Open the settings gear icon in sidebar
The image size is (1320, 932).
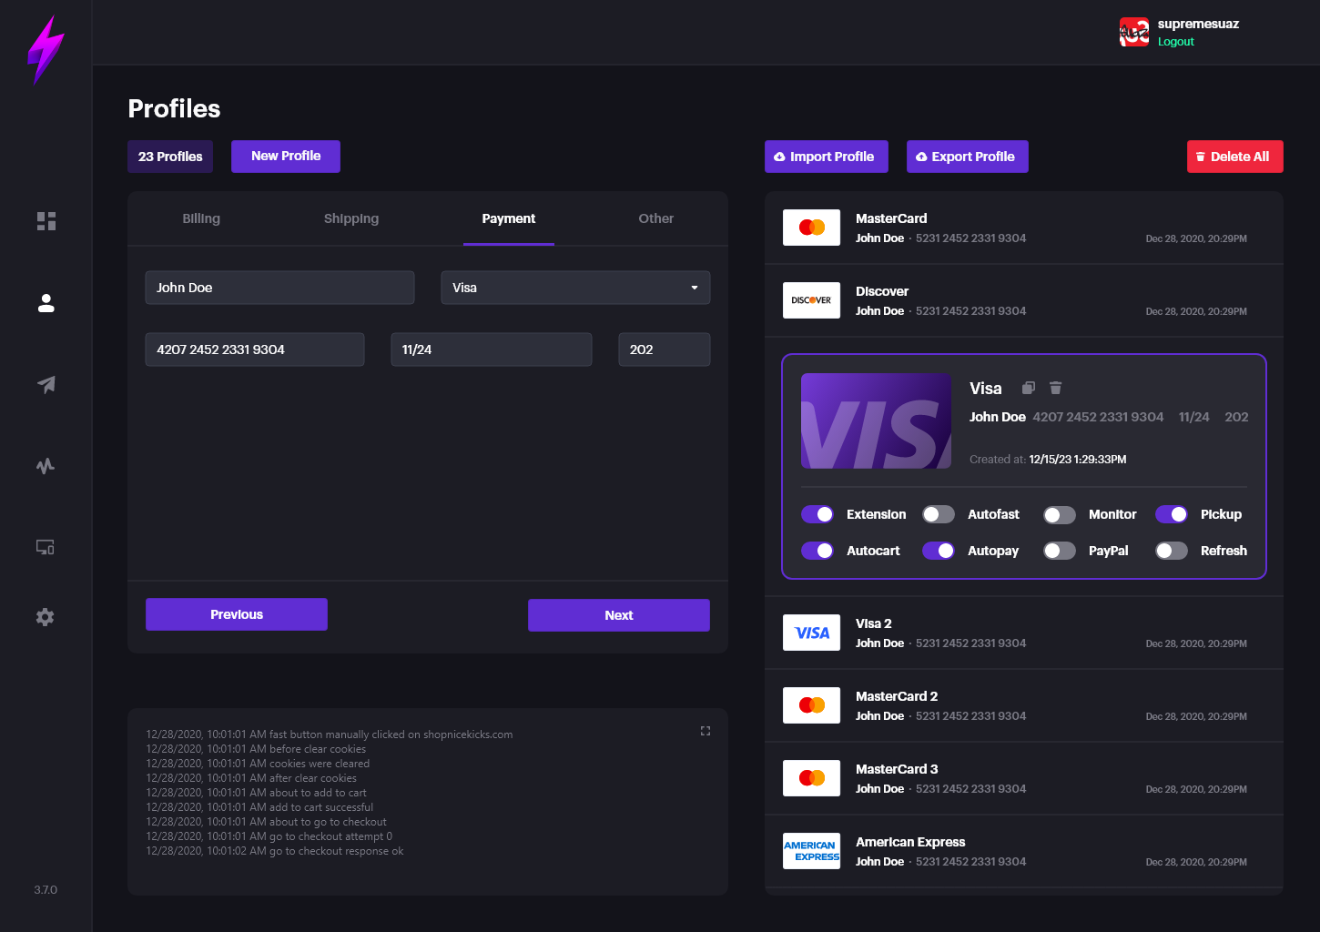(x=46, y=617)
